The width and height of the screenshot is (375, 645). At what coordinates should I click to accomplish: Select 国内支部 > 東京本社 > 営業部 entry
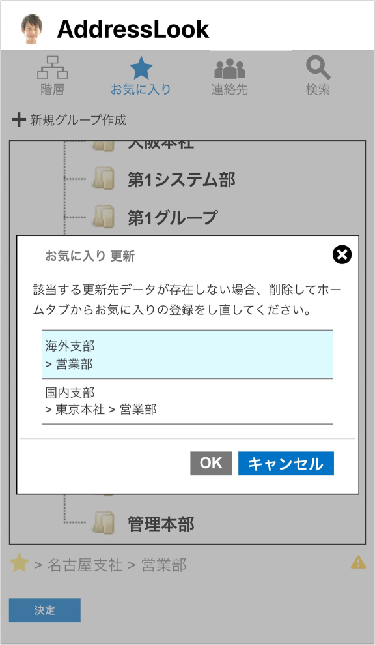[x=187, y=401]
